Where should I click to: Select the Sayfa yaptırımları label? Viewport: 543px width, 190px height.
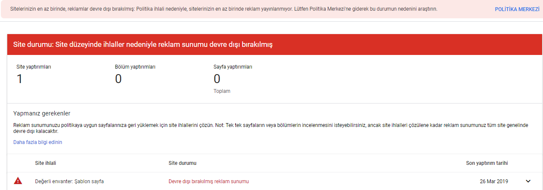click(x=233, y=67)
